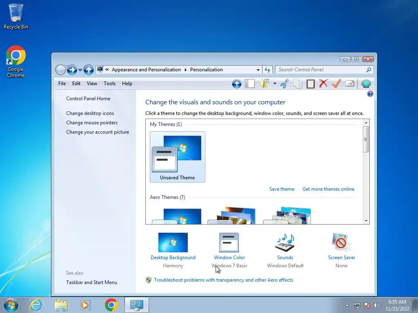This screenshot has width=418, height=313.
Task: Open the folder options dropdown arrow in toolbar
Action: click(x=275, y=84)
